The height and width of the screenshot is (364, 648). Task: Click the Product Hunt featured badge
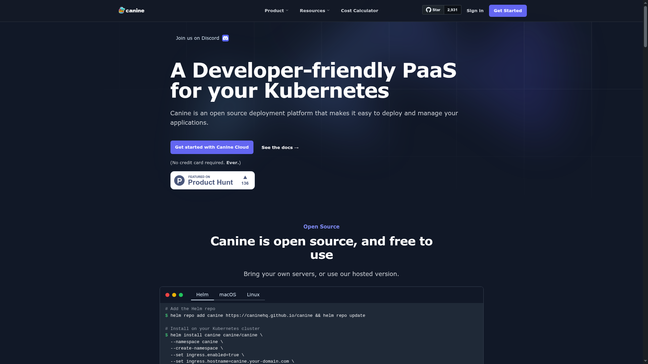213,180
